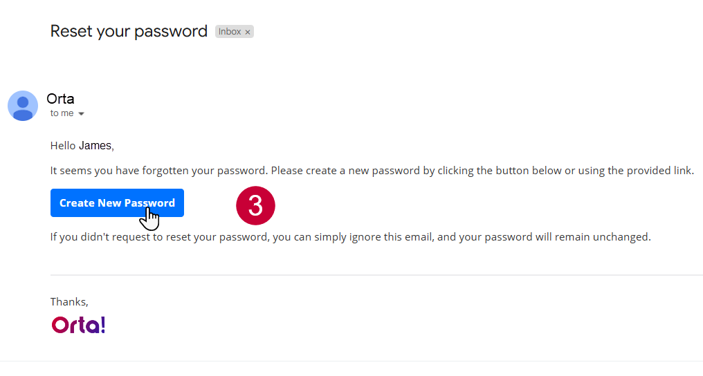Click the sentence starting Please create a new
This screenshot has height=376, width=703.
pyautogui.click(x=482, y=171)
